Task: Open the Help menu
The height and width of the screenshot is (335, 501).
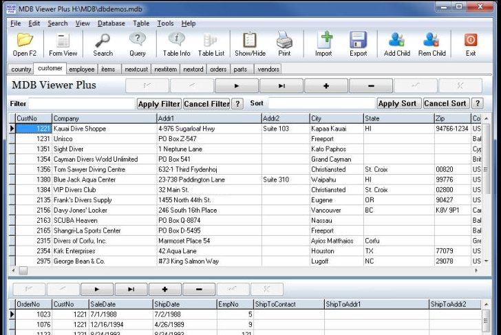Action: pos(189,23)
